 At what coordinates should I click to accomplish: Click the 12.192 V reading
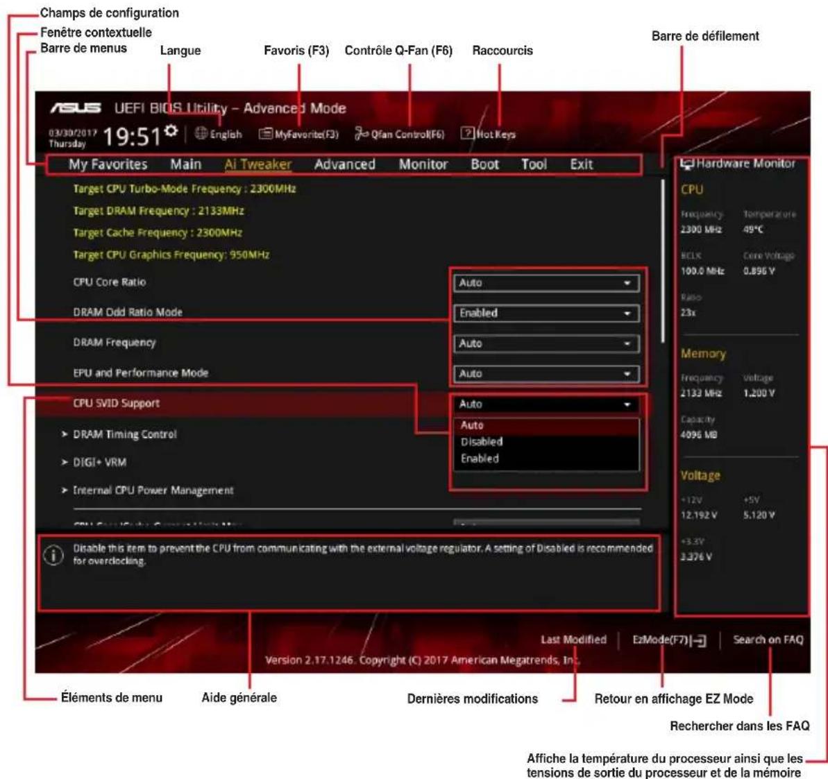click(699, 515)
